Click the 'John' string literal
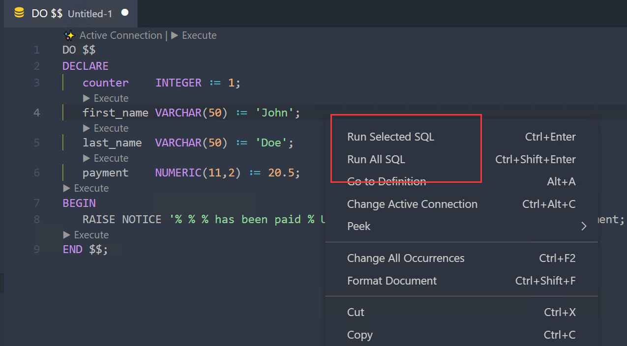The width and height of the screenshot is (627, 346). 274,113
